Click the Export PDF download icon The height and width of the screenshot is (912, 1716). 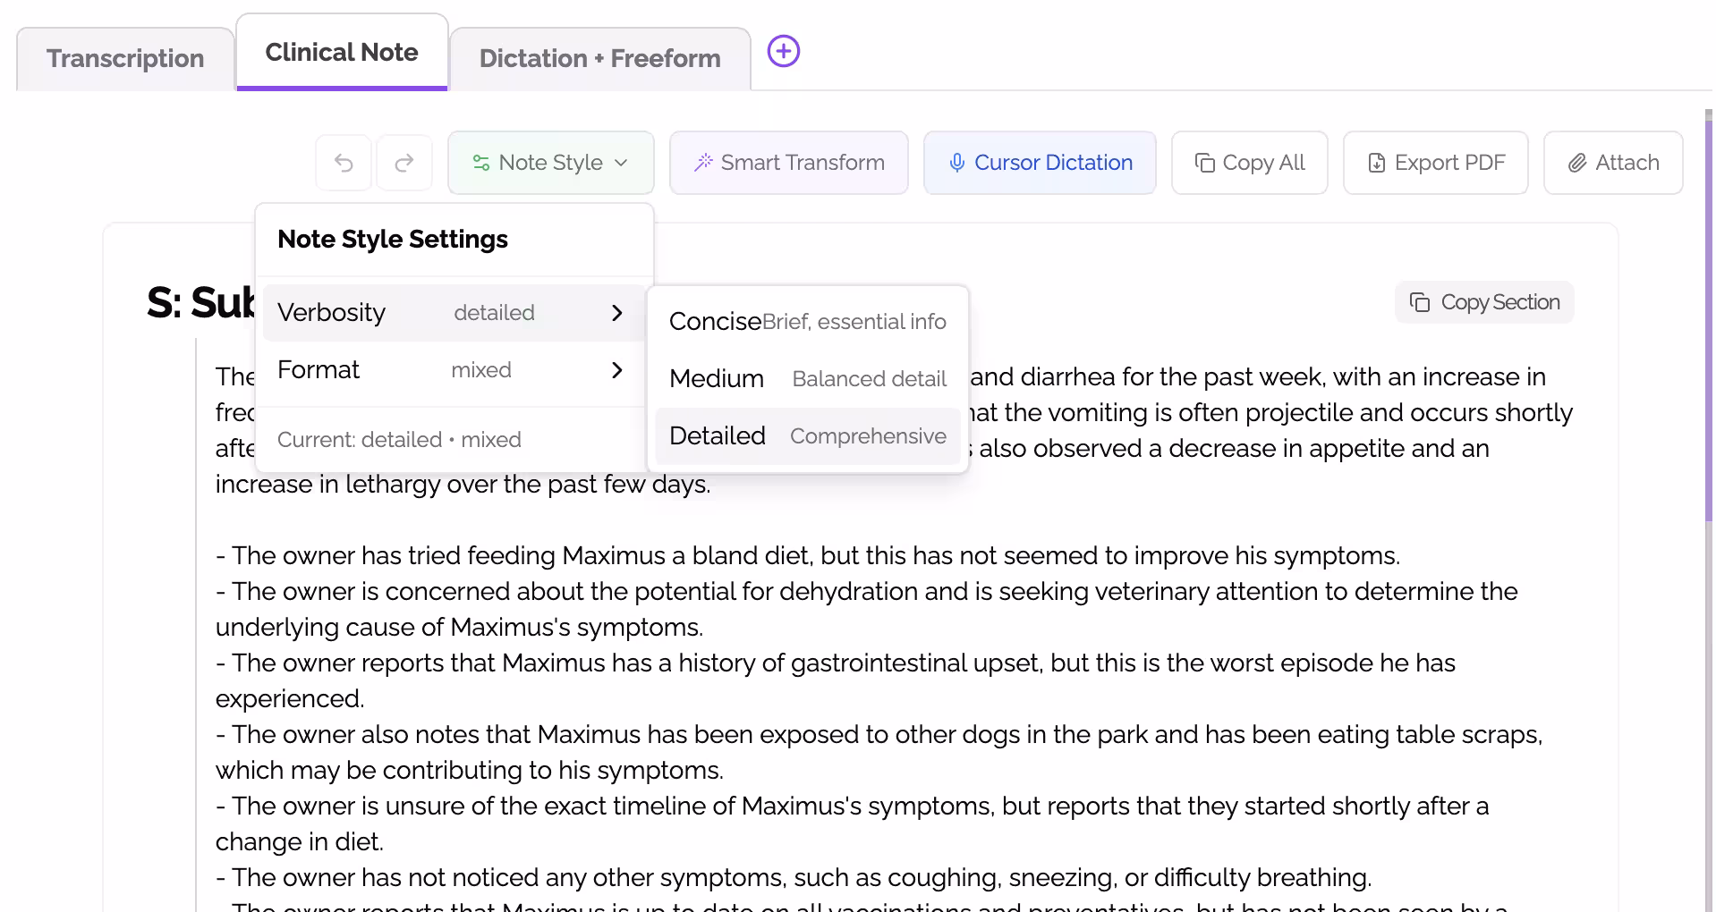1376,163
